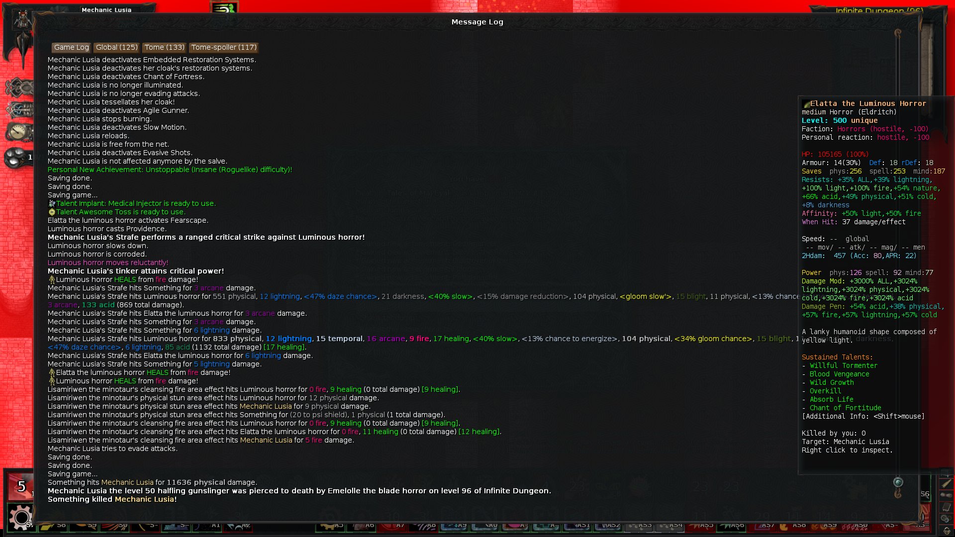Open the gears icon in right toolbar
This screenshot has width=955, height=537.
point(947,519)
